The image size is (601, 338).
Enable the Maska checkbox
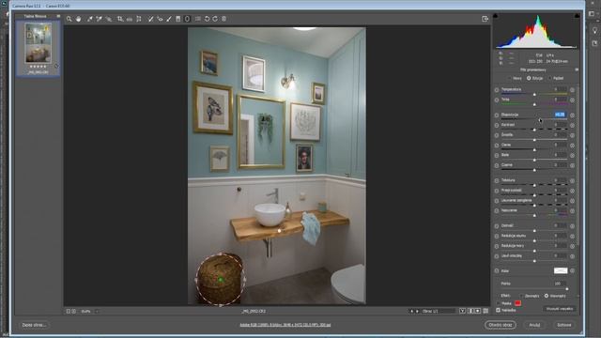(499, 303)
